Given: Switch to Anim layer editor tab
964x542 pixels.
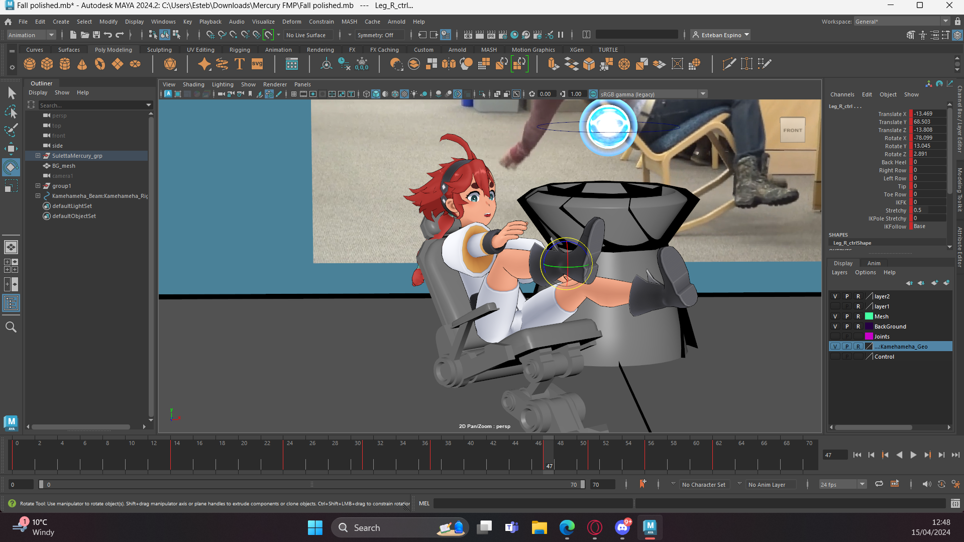Looking at the screenshot, I should point(874,263).
